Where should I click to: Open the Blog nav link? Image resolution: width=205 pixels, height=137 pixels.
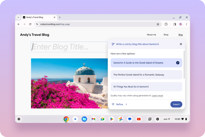[181, 35]
